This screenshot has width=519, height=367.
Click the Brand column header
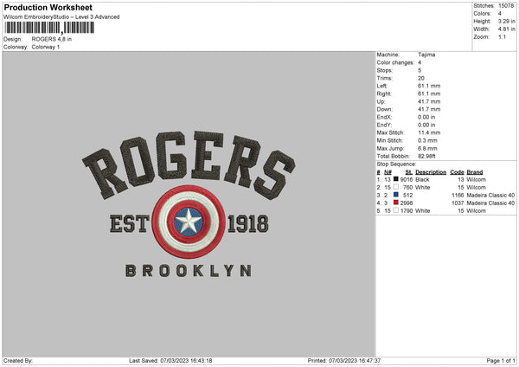coord(475,172)
